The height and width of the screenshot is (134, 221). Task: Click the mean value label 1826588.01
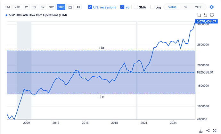point(205,72)
